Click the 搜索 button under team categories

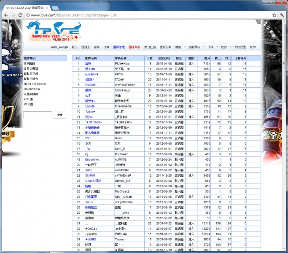click(x=59, y=115)
